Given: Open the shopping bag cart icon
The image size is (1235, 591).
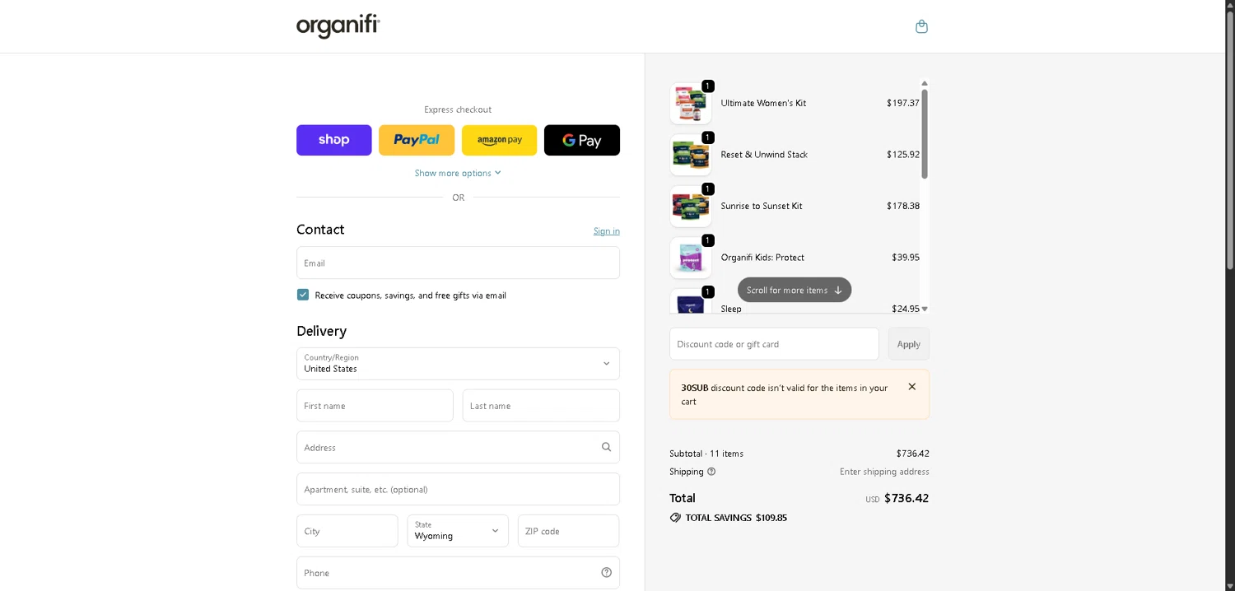Looking at the screenshot, I should coord(921,26).
